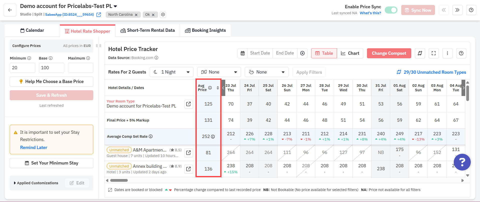The height and width of the screenshot is (202, 480).
Task: Click the 252 average price info icon
Action: click(x=213, y=137)
